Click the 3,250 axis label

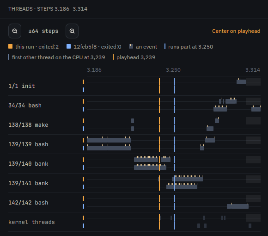point(173,70)
